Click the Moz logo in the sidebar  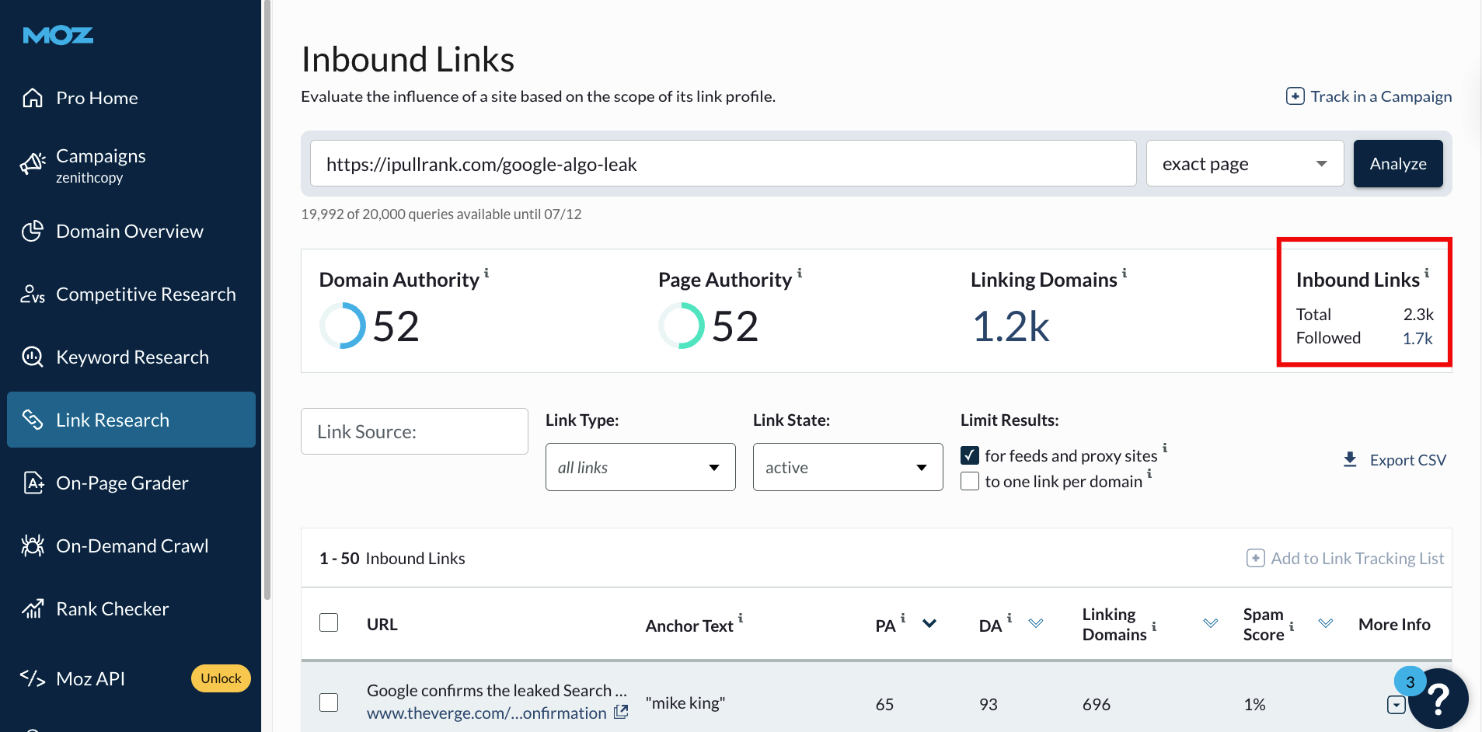(58, 35)
